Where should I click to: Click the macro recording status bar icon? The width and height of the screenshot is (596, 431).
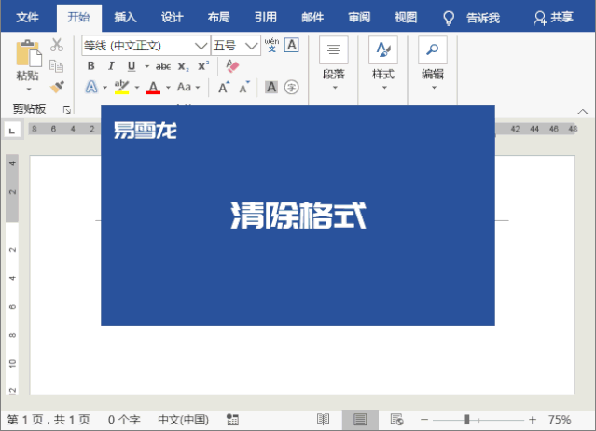click(x=232, y=420)
